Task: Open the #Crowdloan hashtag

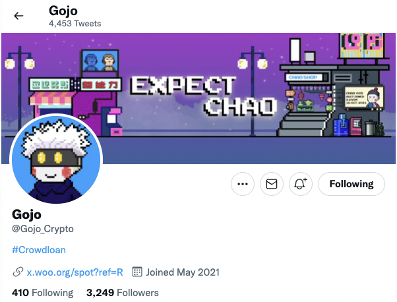Action: click(39, 250)
